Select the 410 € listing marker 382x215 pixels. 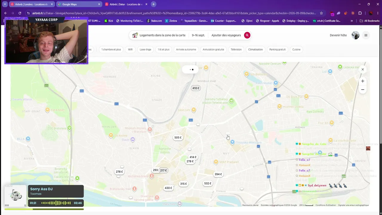pyautogui.click(x=196, y=88)
